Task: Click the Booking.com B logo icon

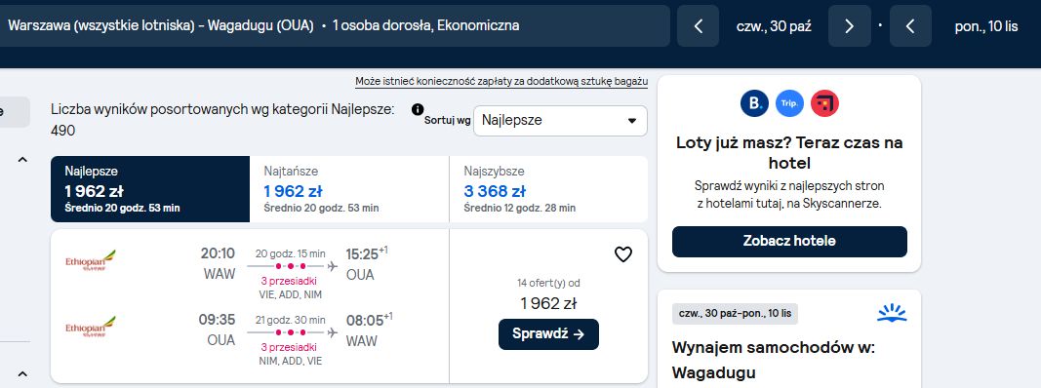Action: click(x=754, y=103)
